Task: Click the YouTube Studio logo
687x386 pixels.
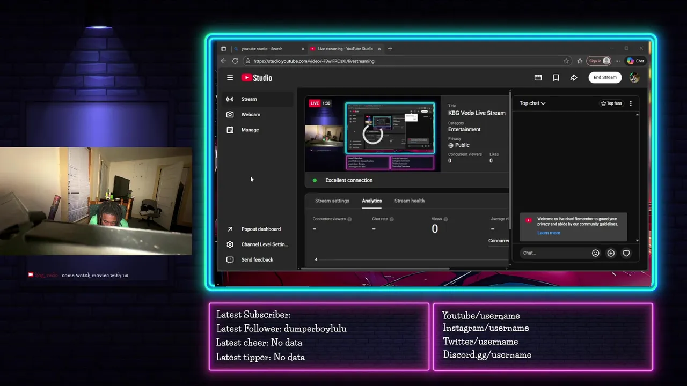Action: click(257, 78)
